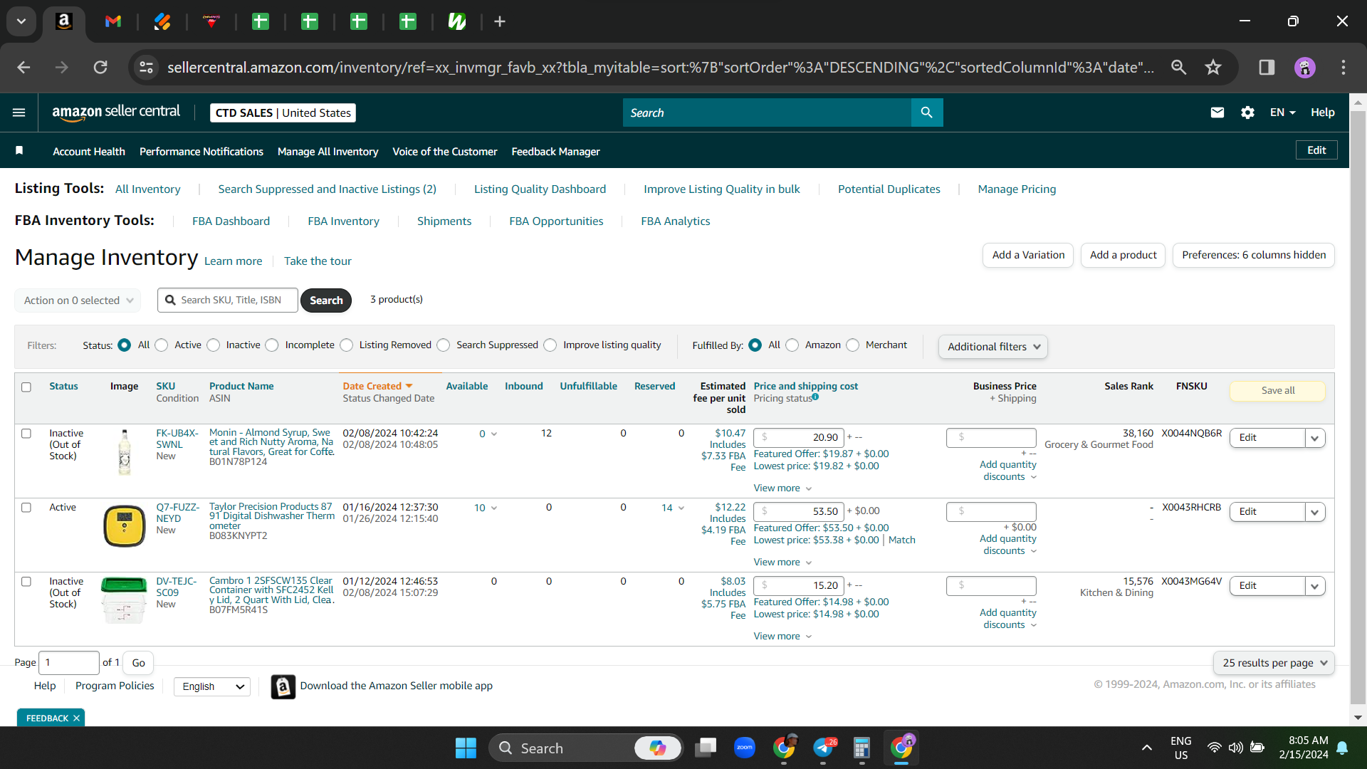This screenshot has height=769, width=1367.
Task: Open Preferences: 6 columns hidden button
Action: coord(1254,255)
